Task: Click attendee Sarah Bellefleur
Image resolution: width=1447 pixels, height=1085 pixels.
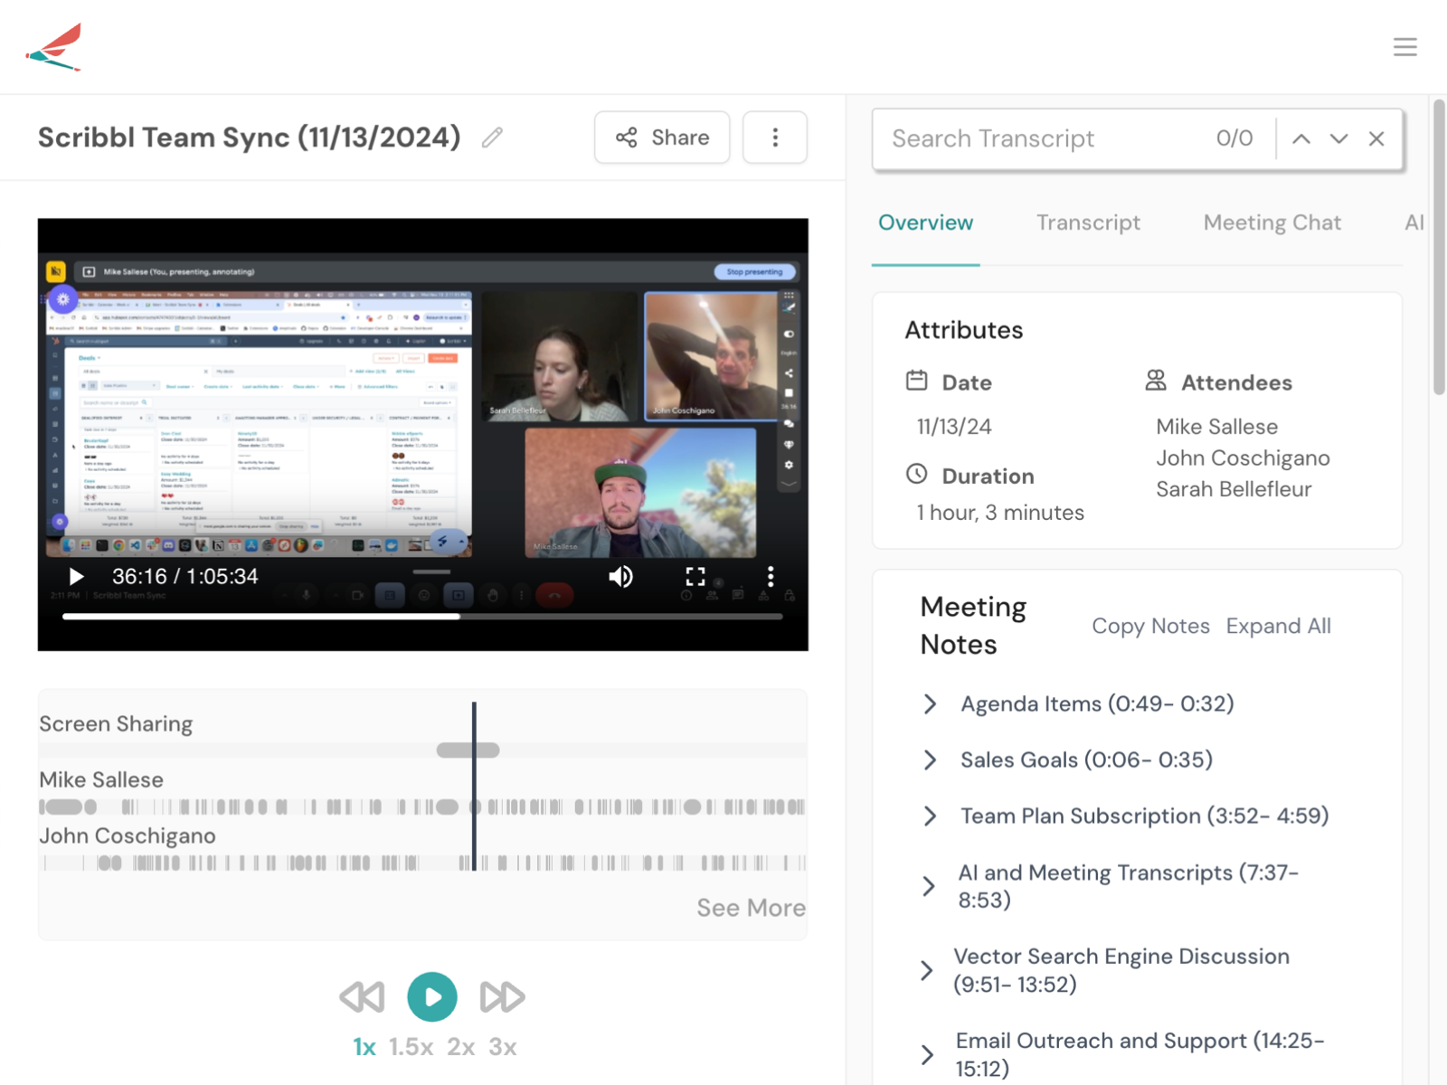Action: pyautogui.click(x=1234, y=489)
